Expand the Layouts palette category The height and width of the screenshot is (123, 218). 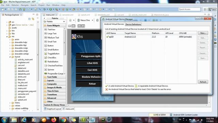(54, 81)
